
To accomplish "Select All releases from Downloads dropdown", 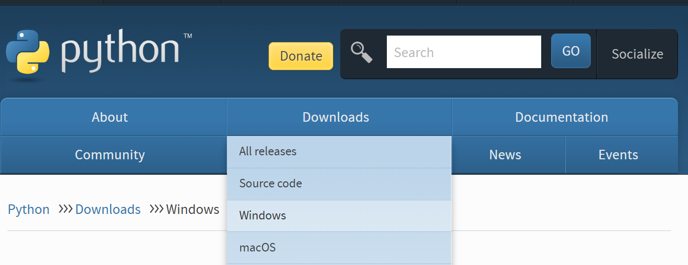I will point(339,152).
